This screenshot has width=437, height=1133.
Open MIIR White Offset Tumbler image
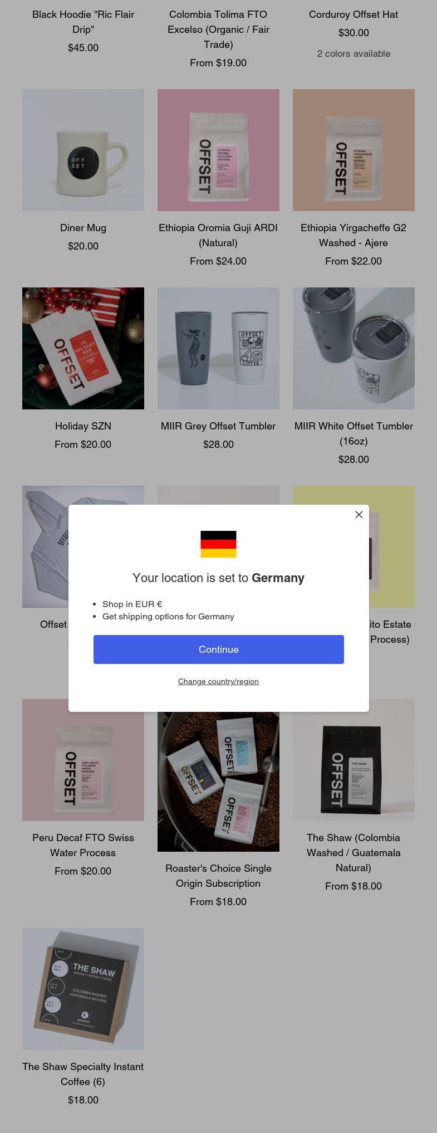(353, 348)
